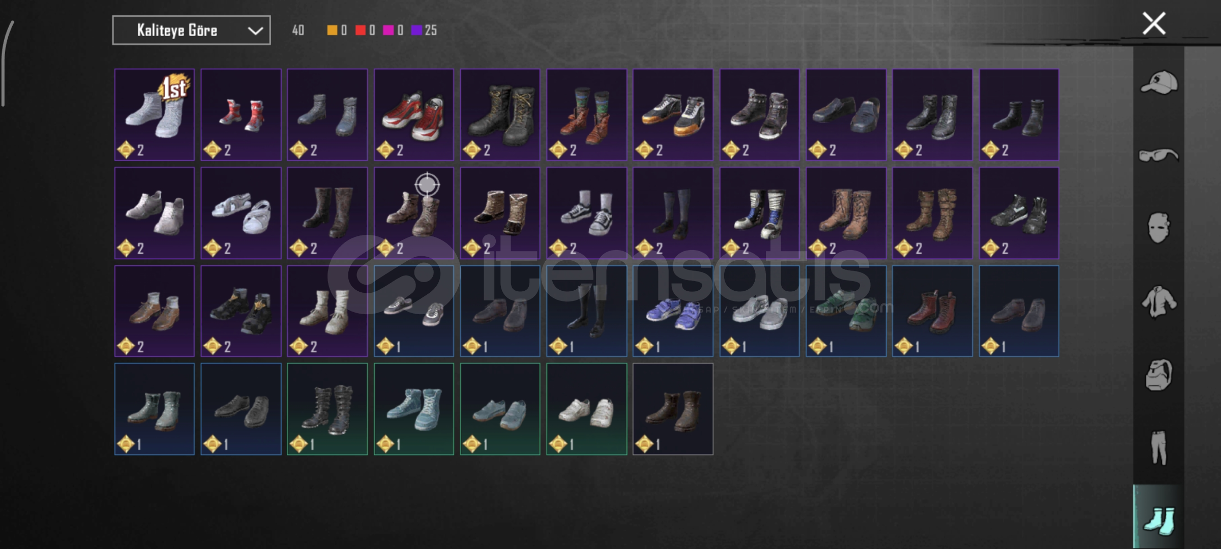Select the blue sneakers item
The width and height of the screenshot is (1221, 549).
click(x=673, y=311)
